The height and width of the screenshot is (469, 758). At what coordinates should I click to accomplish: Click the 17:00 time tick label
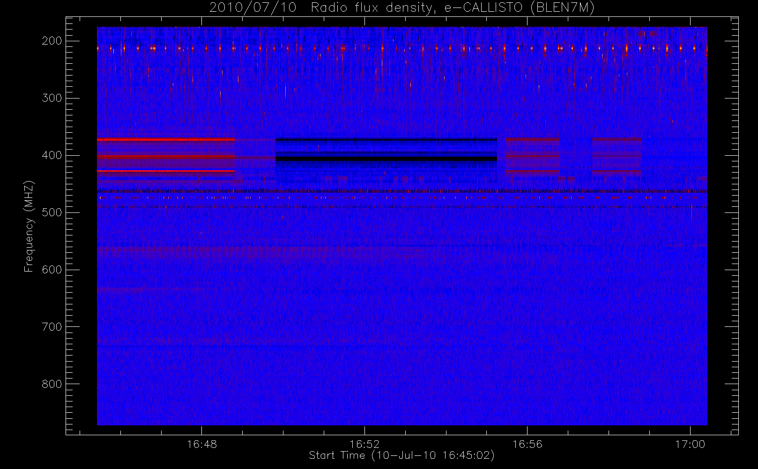click(690, 444)
